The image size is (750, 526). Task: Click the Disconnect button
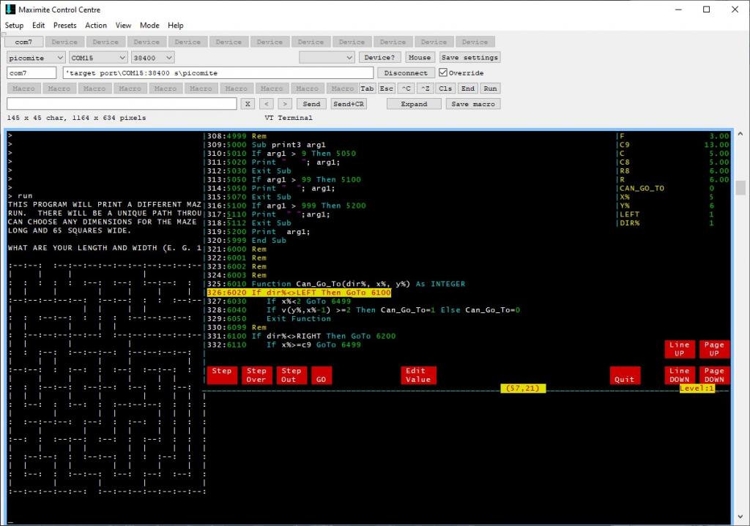406,73
